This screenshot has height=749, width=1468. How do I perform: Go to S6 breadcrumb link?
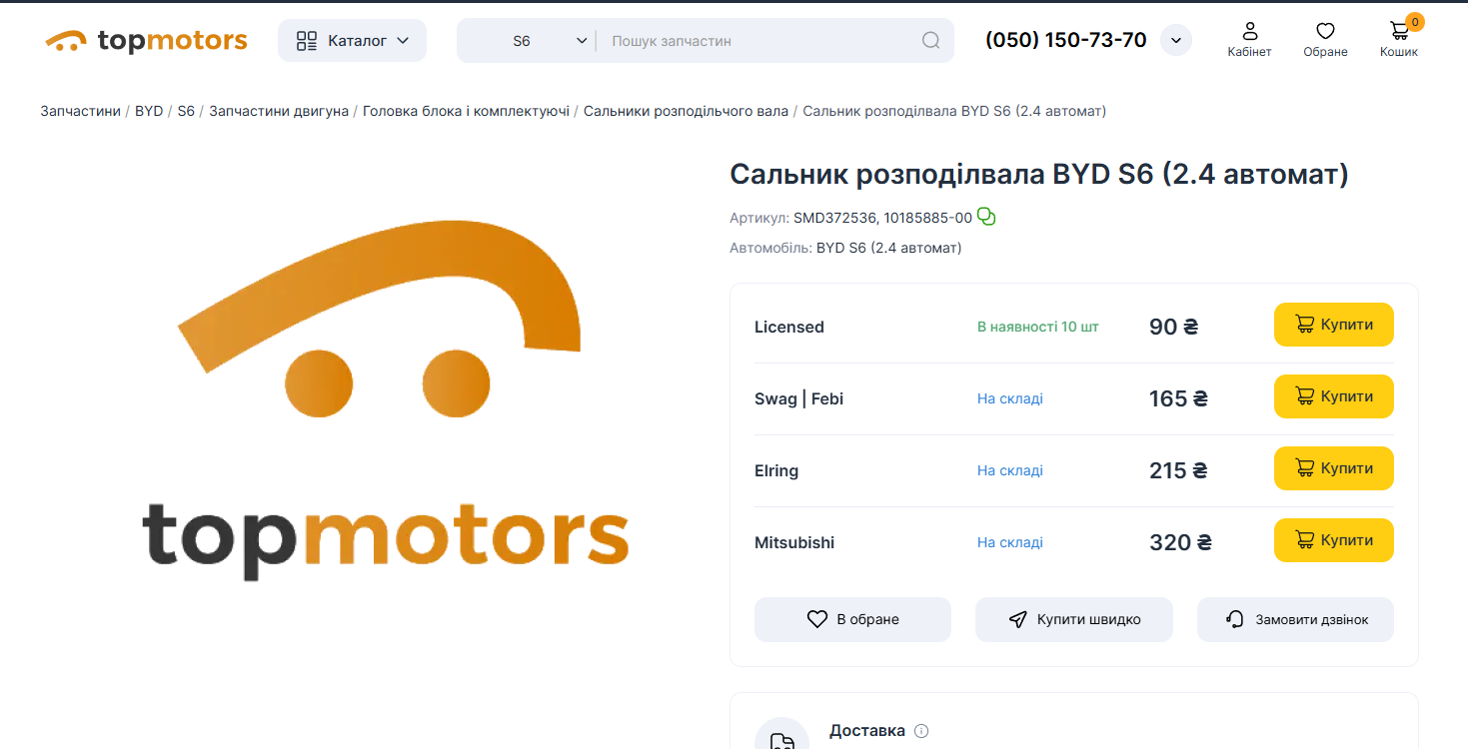pos(186,111)
